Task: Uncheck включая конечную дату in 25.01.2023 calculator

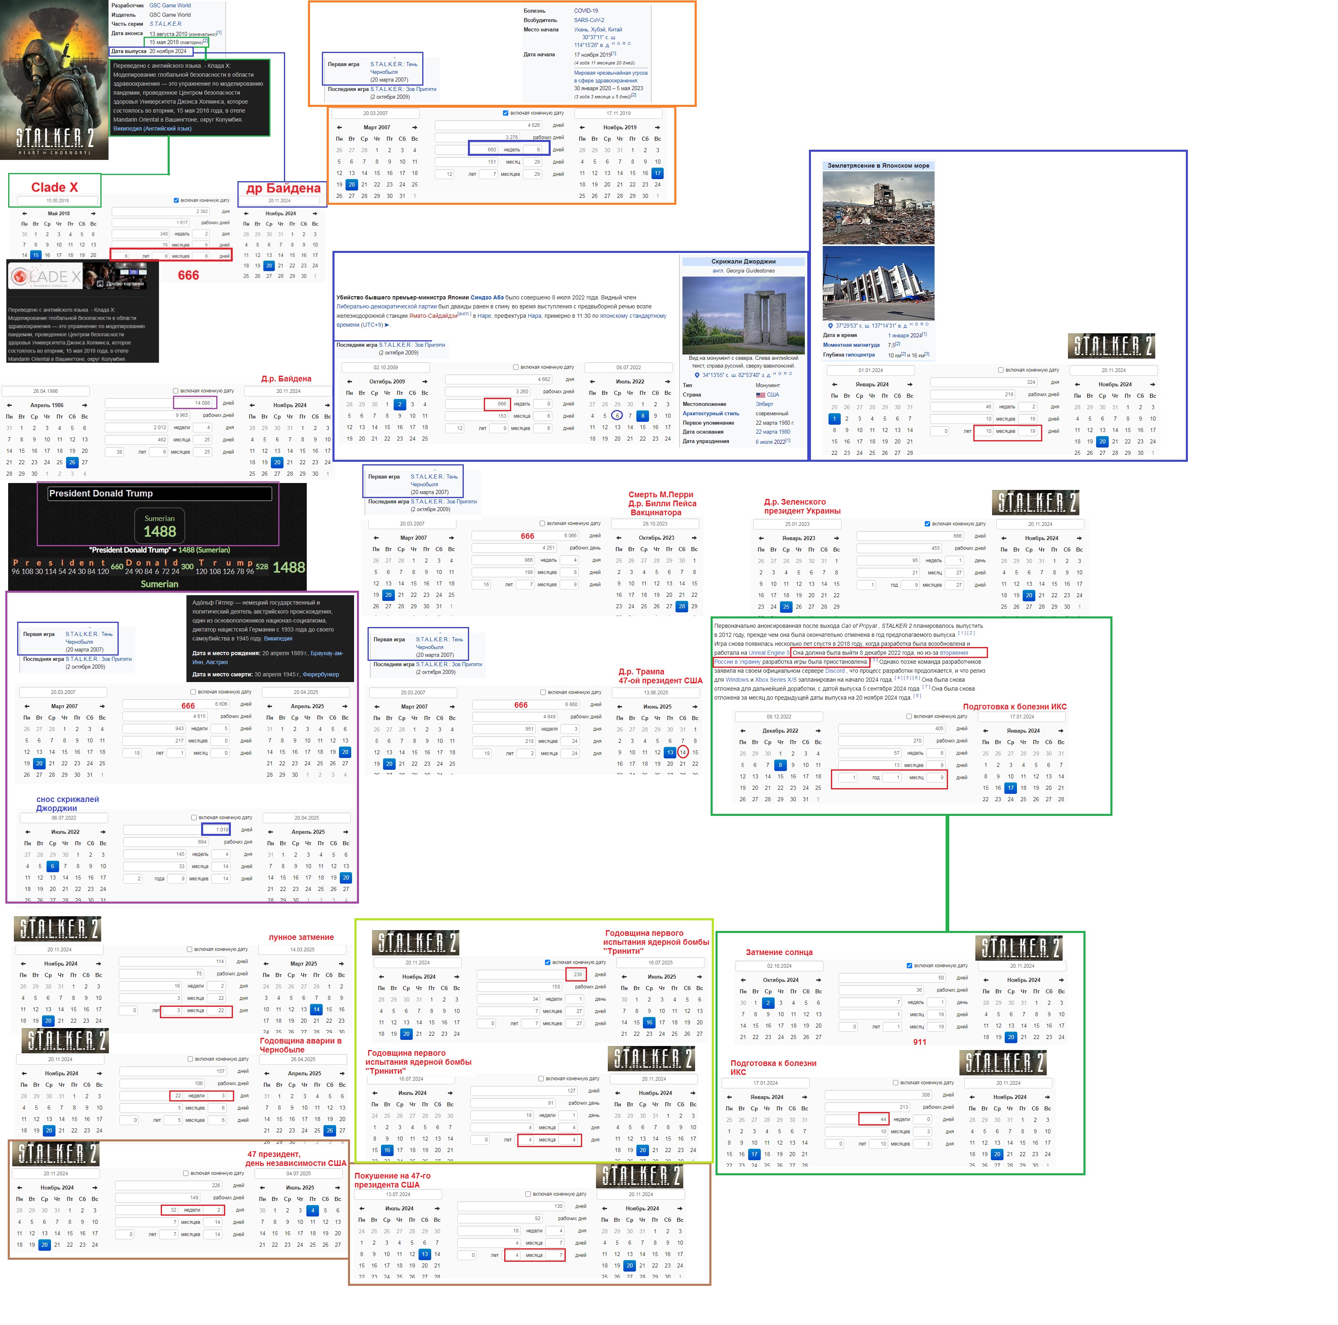Action: point(927,524)
